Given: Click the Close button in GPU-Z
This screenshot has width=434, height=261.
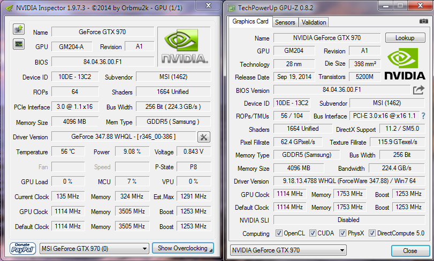Looking at the screenshot, I should pos(410,251).
